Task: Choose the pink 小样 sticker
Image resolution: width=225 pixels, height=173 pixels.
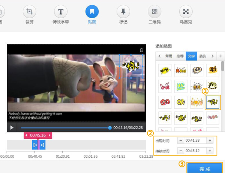Action: click(165, 86)
